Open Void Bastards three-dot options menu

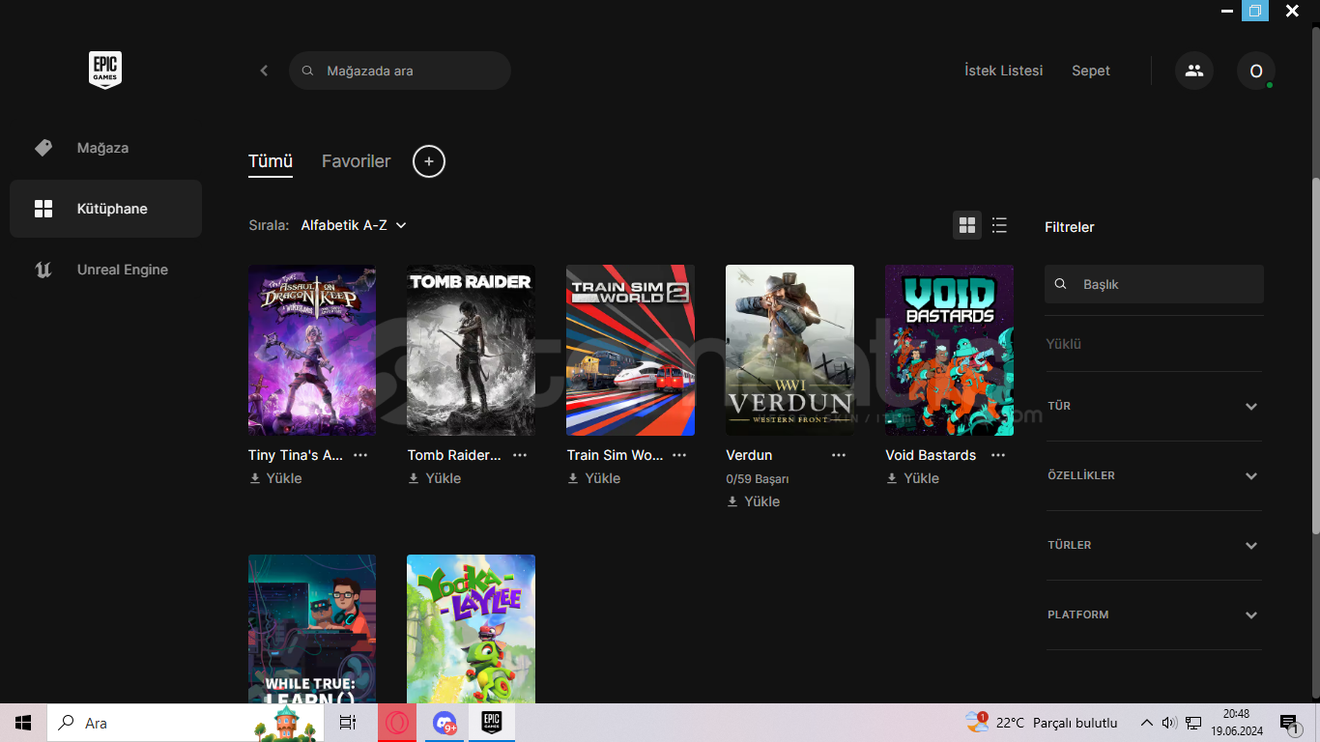(x=998, y=455)
